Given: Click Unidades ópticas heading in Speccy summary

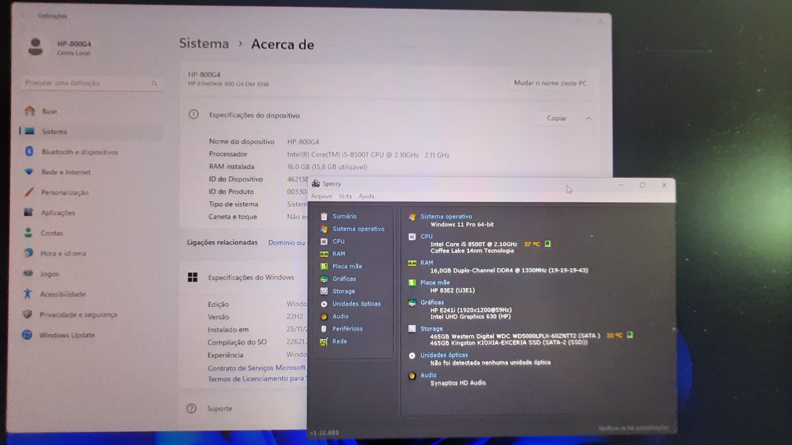Looking at the screenshot, I should pyautogui.click(x=444, y=355).
